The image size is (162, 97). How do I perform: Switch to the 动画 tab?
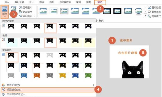coord(52,2)
